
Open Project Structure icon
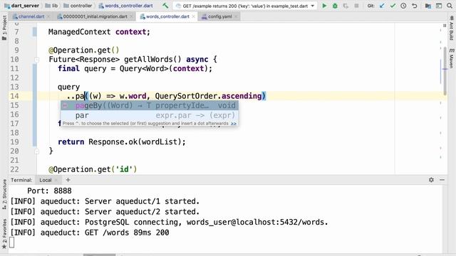click(x=427, y=6)
